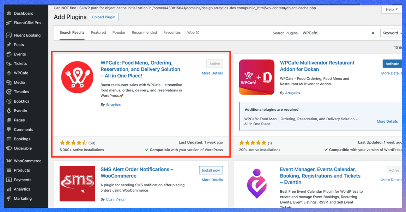Expand the Help dropdown tab
Screen dimensions: 406x212
coord(392,9)
